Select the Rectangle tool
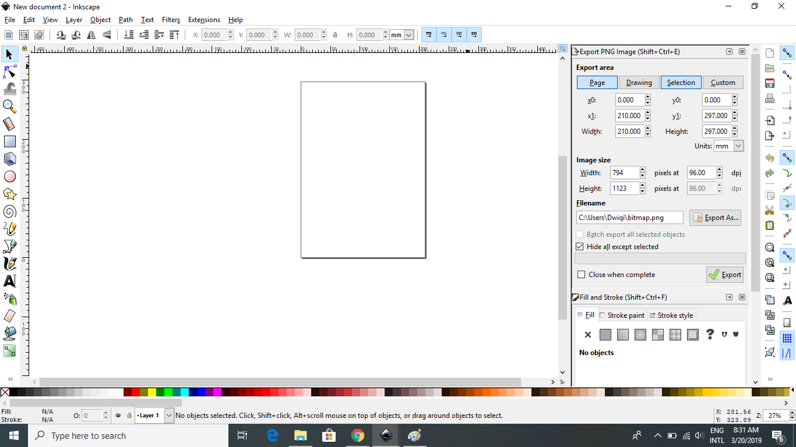Image resolution: width=796 pixels, height=447 pixels. 9,141
